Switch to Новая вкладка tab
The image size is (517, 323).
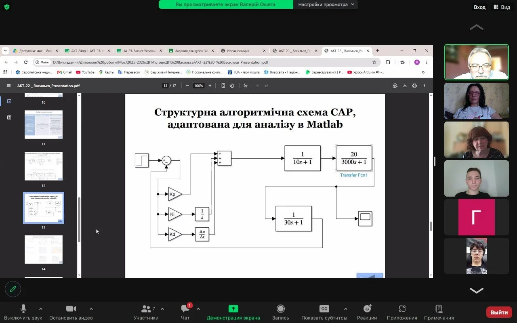tap(243, 51)
